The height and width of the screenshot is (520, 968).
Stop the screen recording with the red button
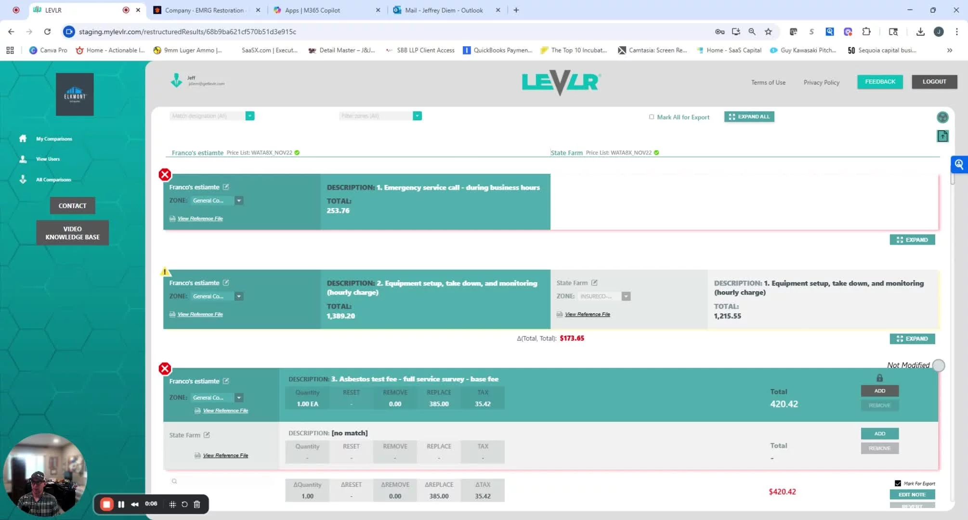pos(106,504)
